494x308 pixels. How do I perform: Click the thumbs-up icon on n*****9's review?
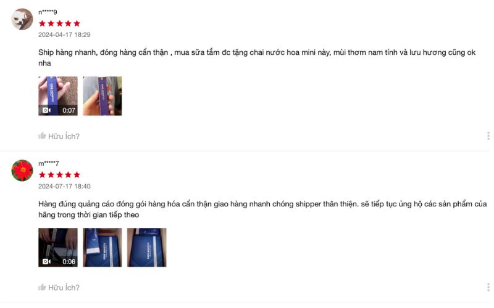tap(42, 136)
